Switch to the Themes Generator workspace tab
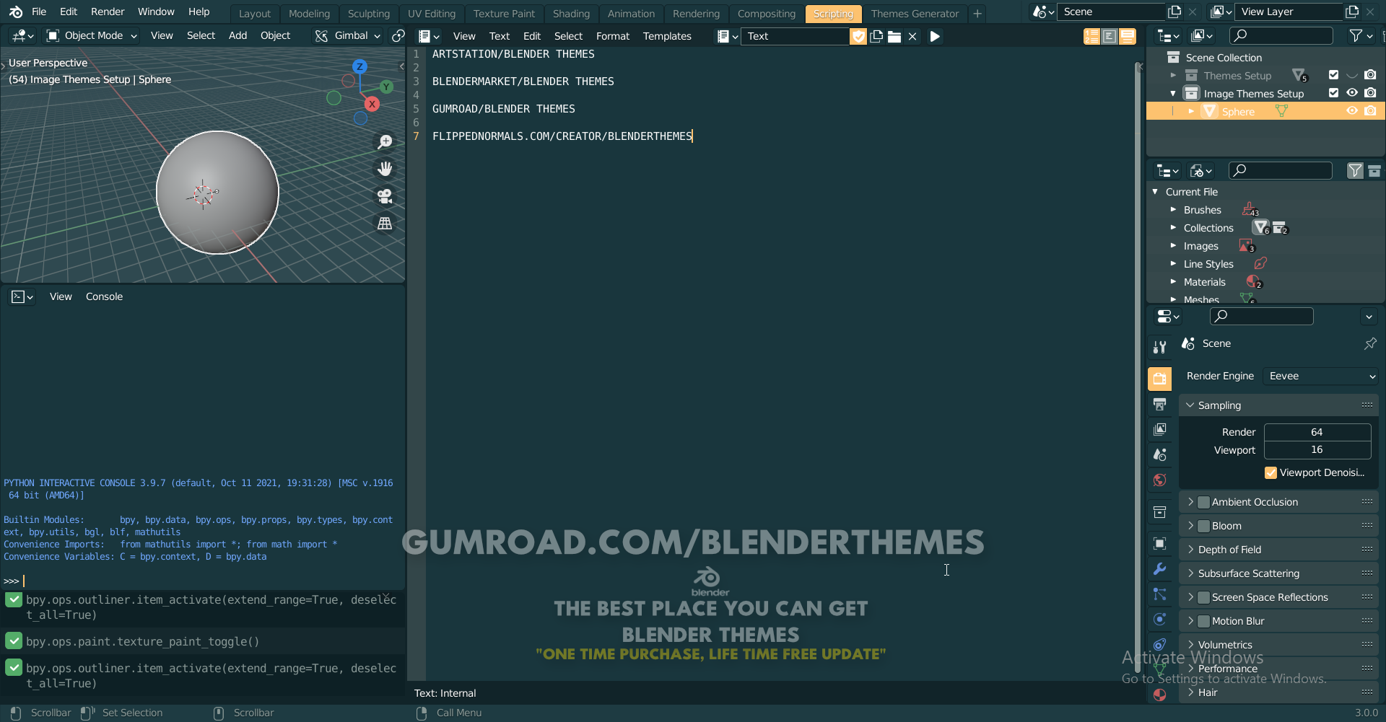1386x722 pixels. 915,14
